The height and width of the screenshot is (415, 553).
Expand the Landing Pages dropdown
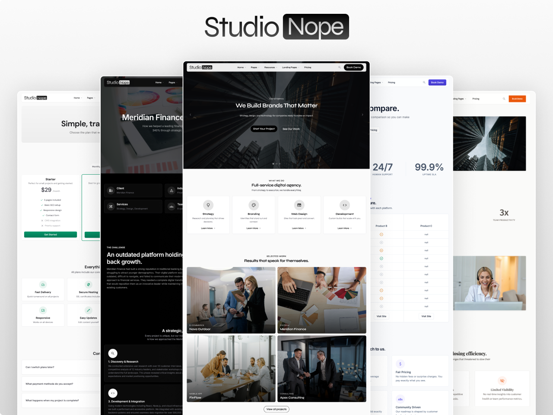pos(289,67)
